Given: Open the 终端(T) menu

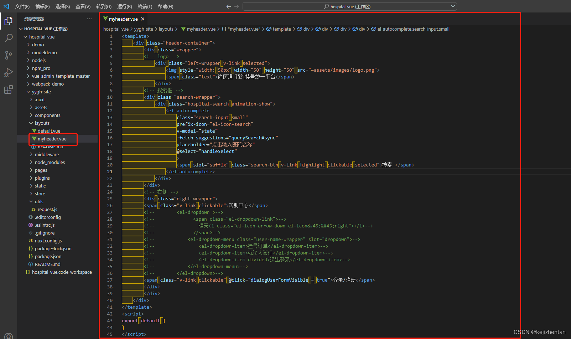Looking at the screenshot, I should 145,6.
